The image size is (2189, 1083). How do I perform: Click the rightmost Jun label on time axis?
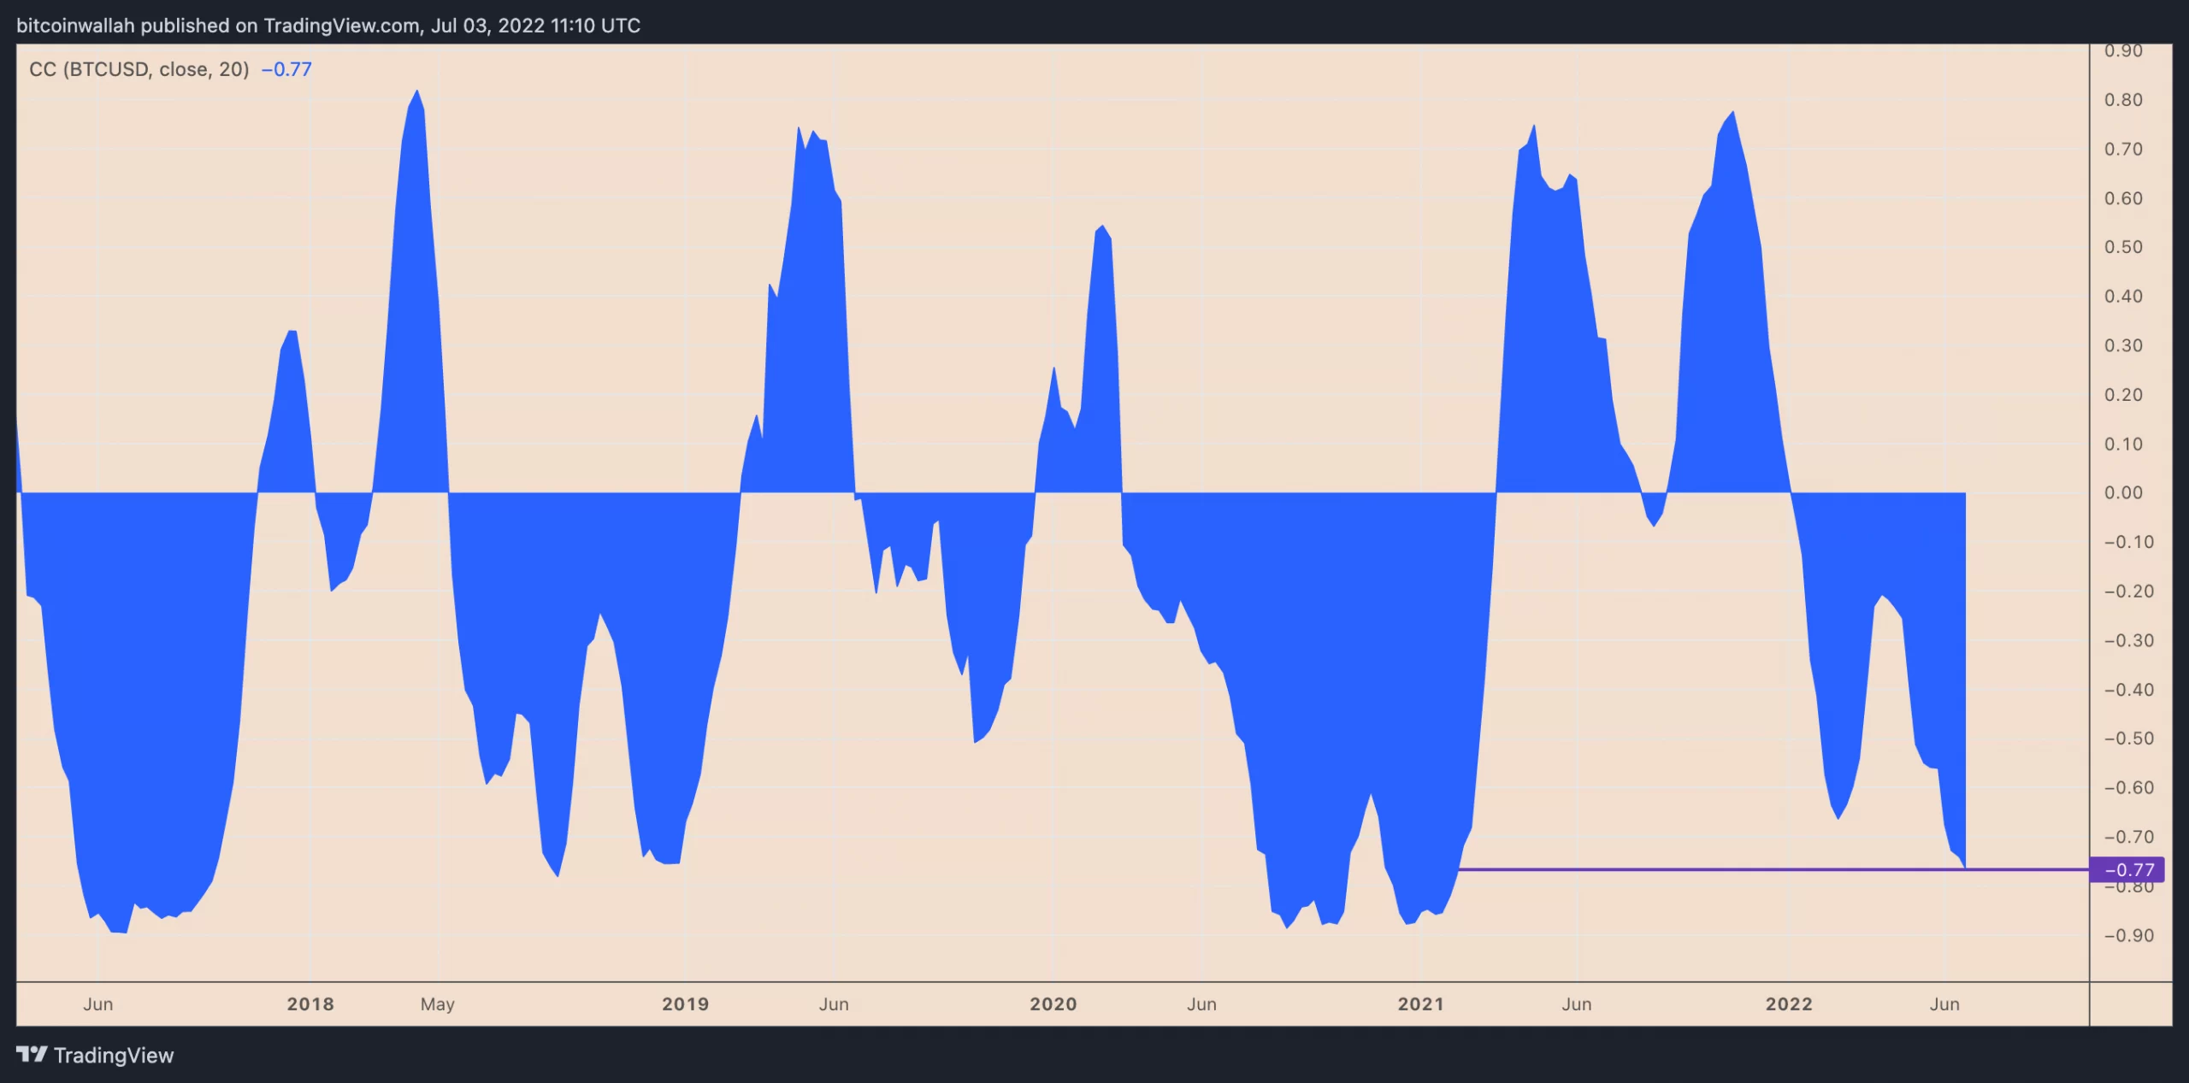pyautogui.click(x=1944, y=1004)
